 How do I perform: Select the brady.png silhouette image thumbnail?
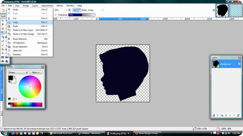coord(222,11)
